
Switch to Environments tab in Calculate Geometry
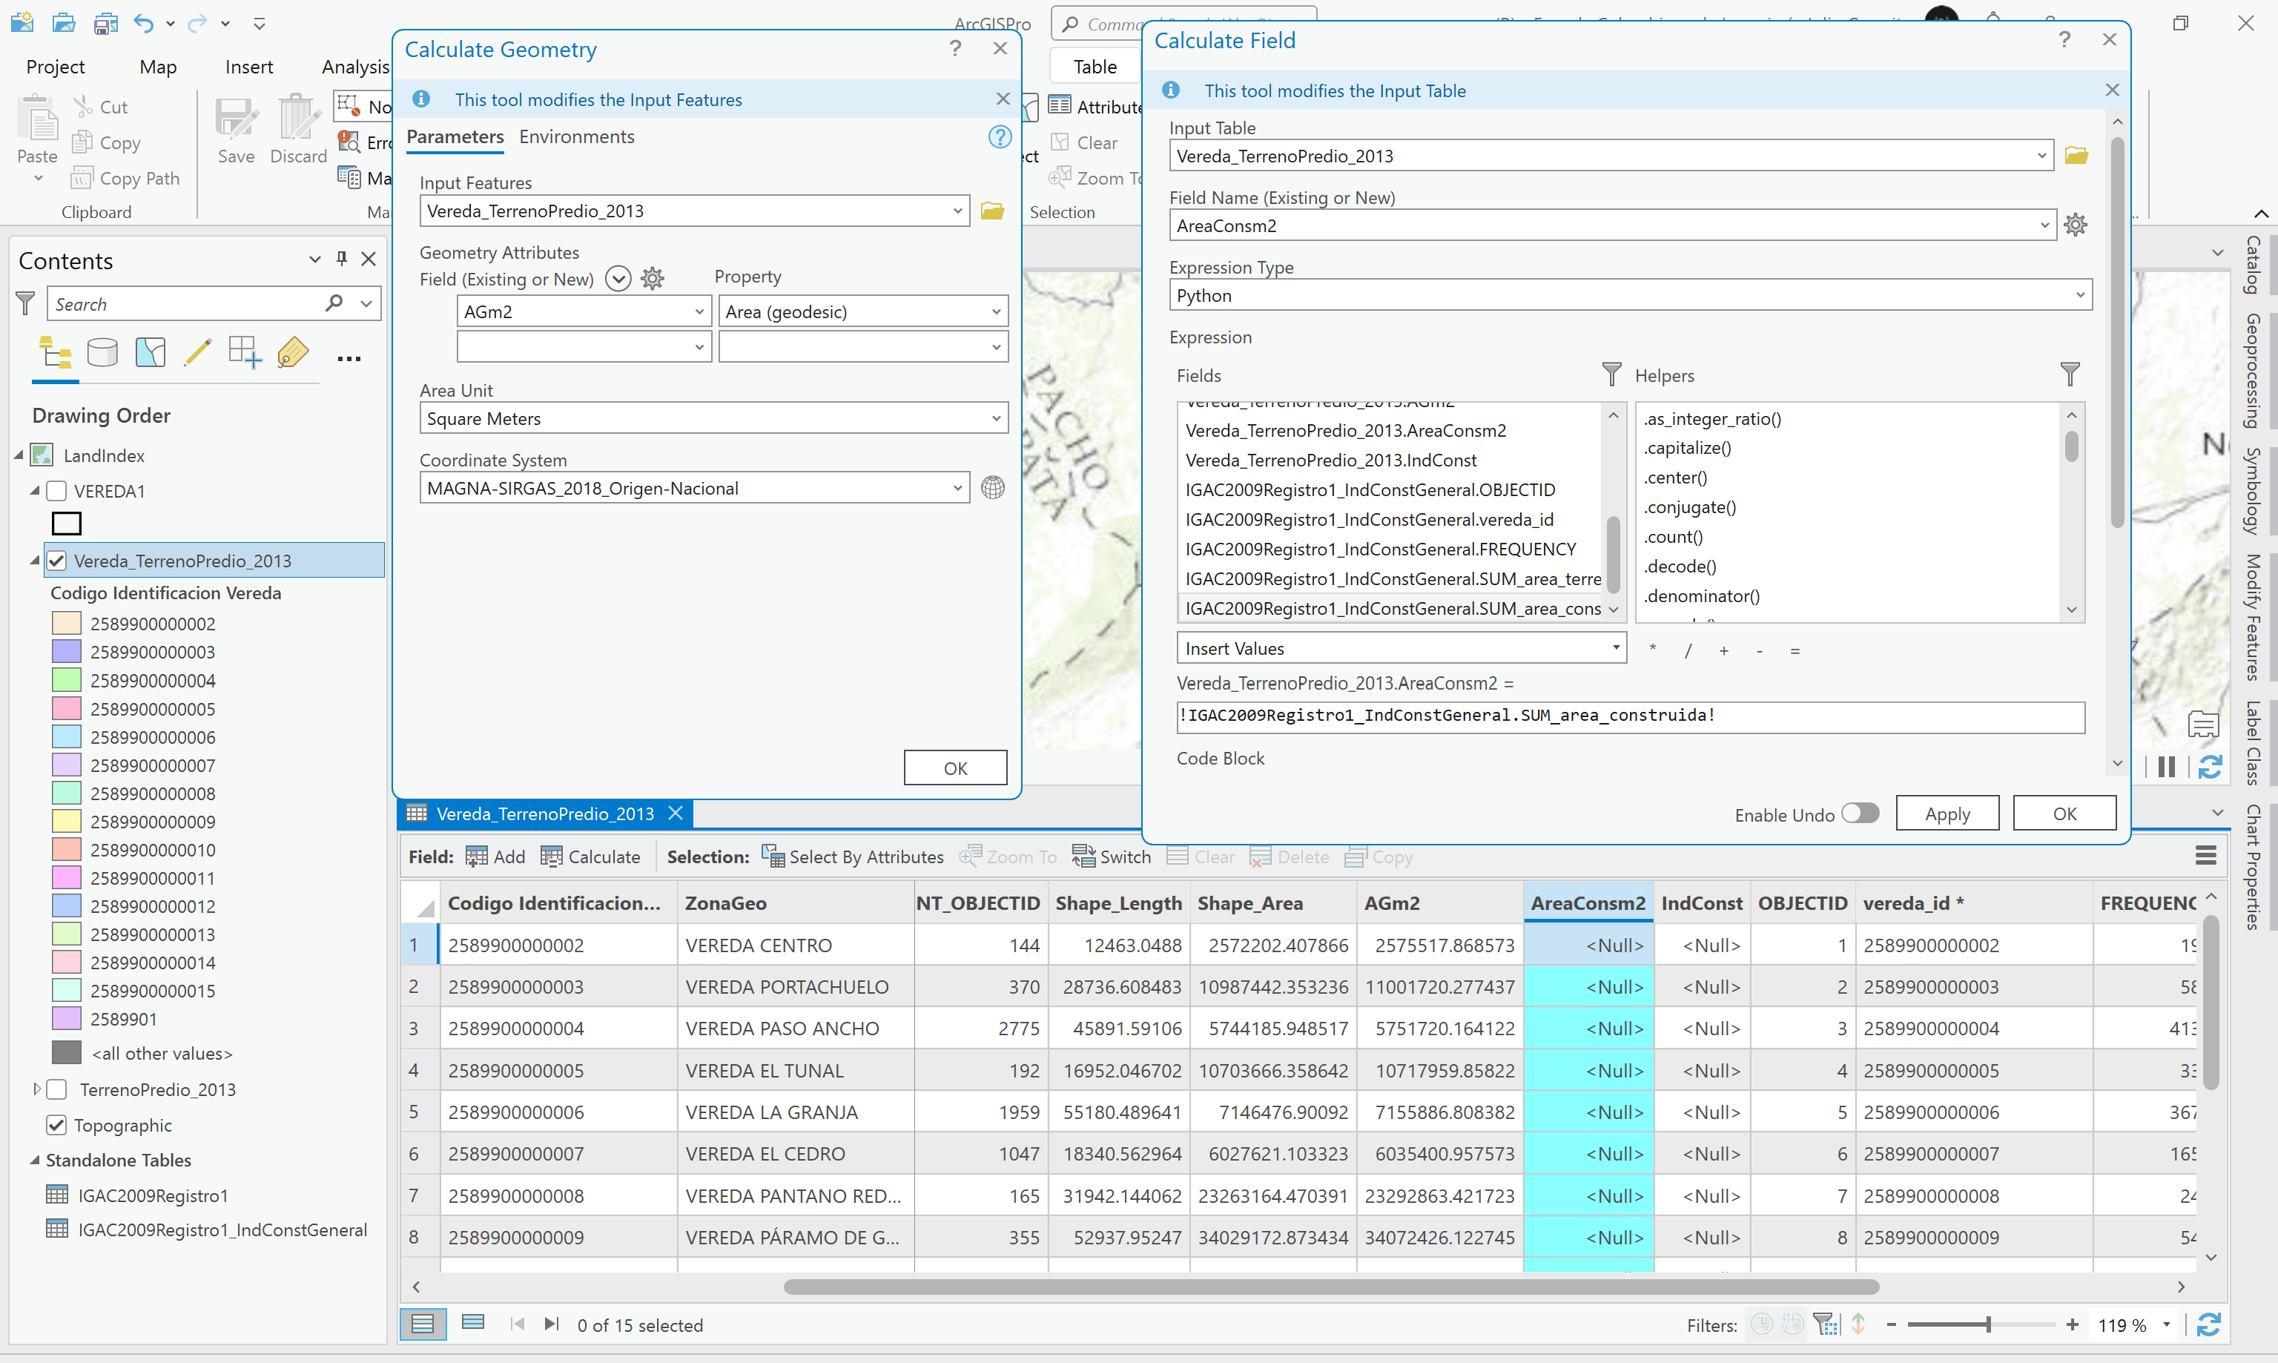[x=577, y=136]
